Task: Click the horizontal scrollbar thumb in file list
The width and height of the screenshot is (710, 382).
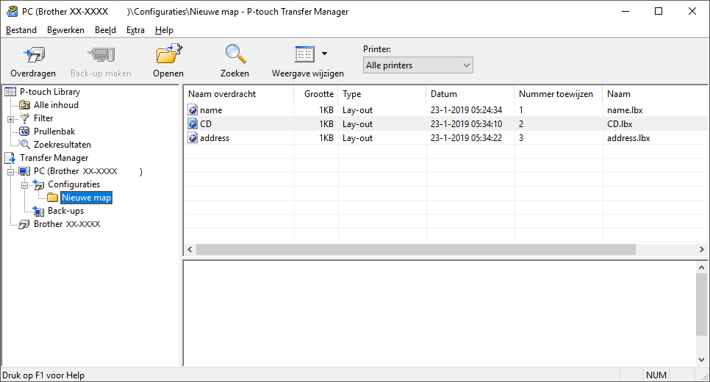Action: tap(416, 249)
